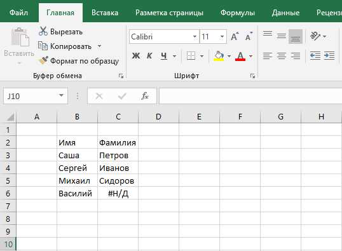
Task: Select cell containing Имя
Action: pyautogui.click(x=77, y=142)
